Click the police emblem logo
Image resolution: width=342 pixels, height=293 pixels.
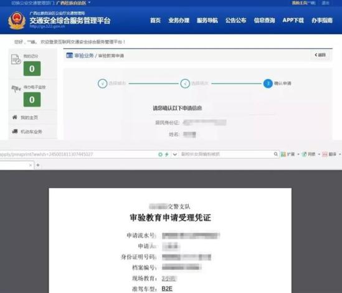17,21
